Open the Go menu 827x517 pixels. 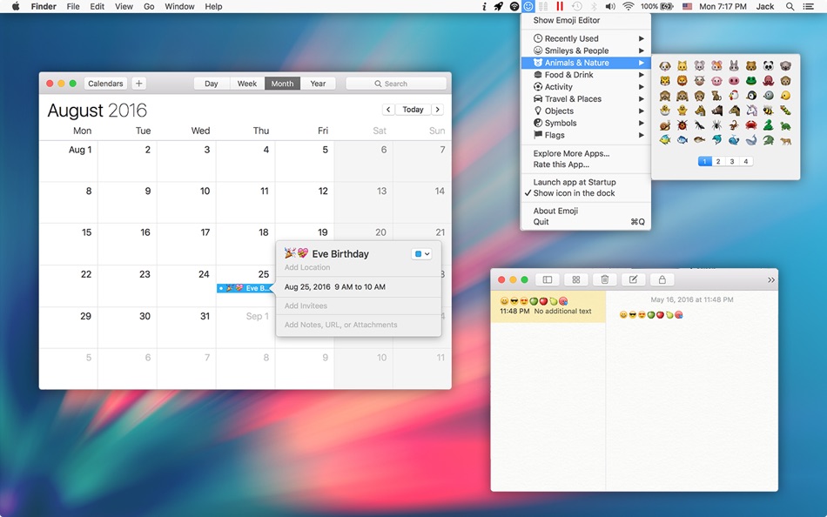tap(149, 6)
